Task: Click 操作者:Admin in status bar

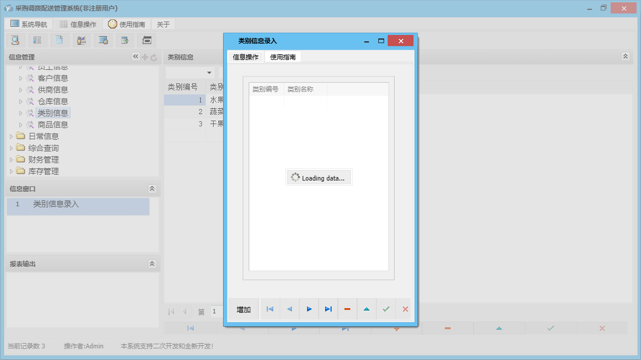Action: (84, 346)
